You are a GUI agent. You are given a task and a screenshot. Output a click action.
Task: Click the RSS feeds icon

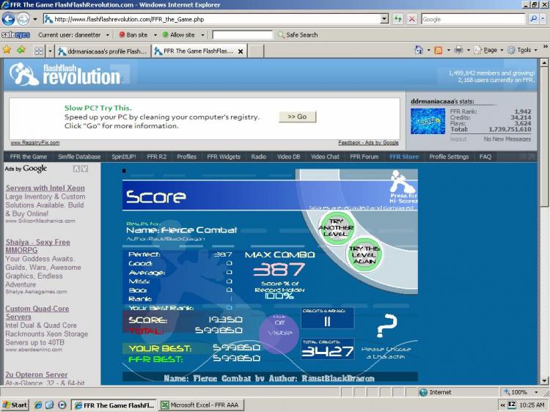coord(439,50)
